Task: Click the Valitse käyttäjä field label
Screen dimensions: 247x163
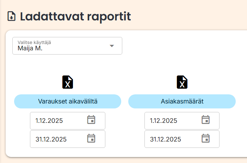Action: (x=34, y=42)
